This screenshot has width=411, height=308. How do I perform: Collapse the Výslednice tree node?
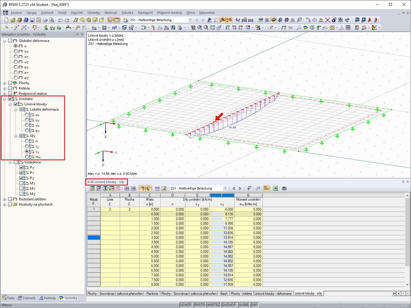[10, 162]
